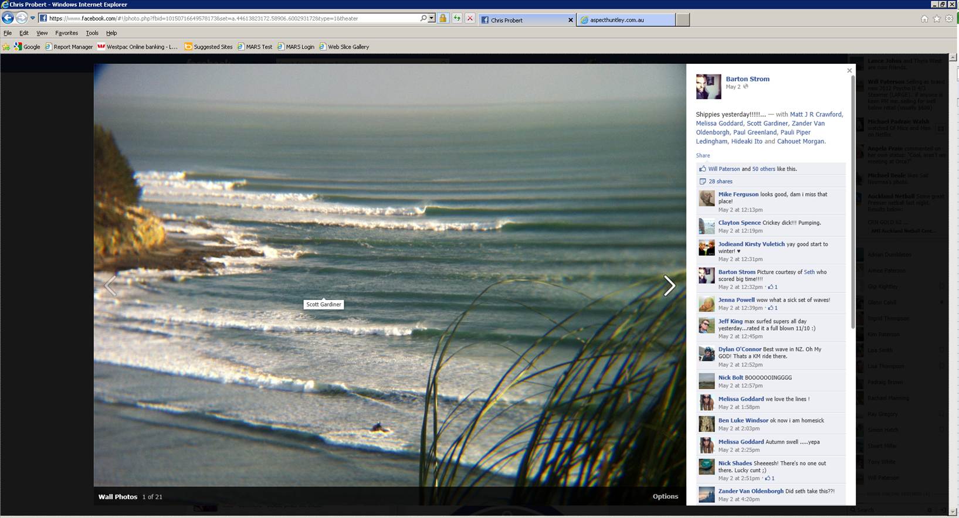Click the refresh page icon

[x=456, y=19]
